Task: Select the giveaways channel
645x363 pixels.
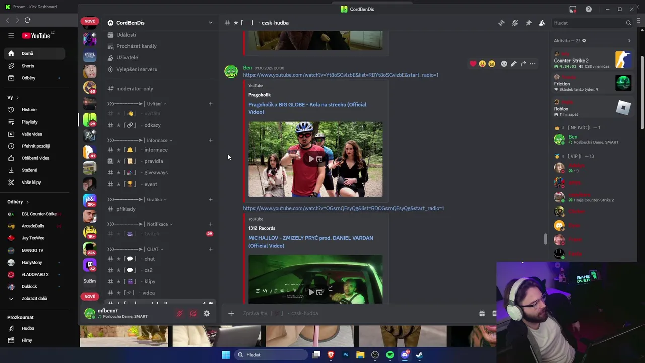Action: [x=160, y=172]
